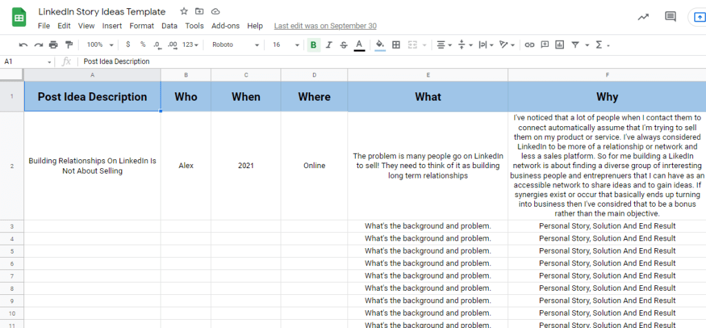706x328 pixels.
Task: Insert a comment from toolbar
Action: point(545,45)
